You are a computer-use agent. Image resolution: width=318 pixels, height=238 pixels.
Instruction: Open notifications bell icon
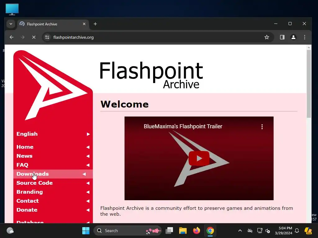point(297,231)
